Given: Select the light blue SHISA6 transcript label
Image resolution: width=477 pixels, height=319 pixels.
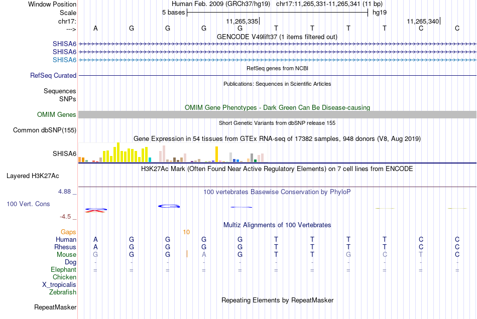Looking at the screenshot, I should (x=64, y=60).
